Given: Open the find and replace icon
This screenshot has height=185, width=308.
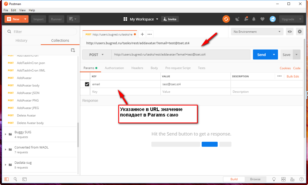Looking at the screenshot, I should point(15,179).
